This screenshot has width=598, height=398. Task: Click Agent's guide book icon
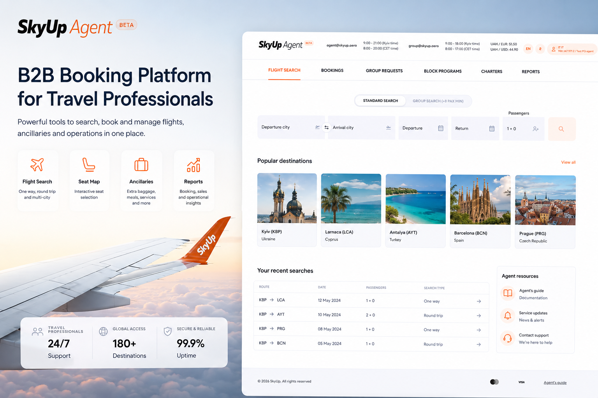508,293
